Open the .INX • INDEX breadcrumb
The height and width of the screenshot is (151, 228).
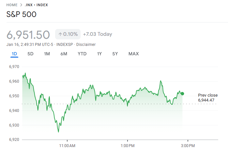tap(37, 5)
